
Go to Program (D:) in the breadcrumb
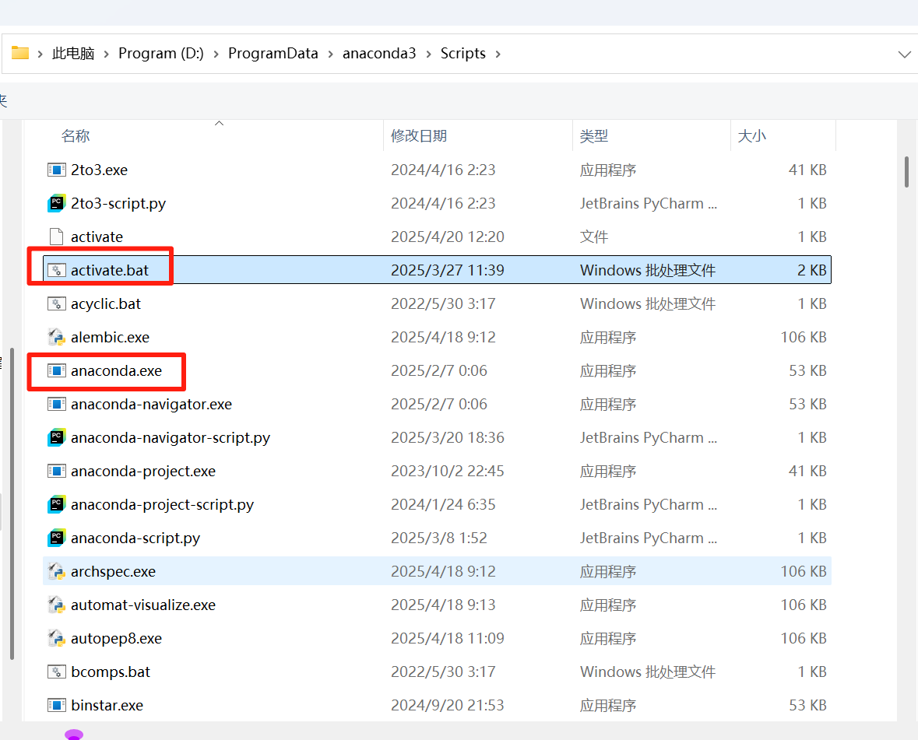coord(161,53)
